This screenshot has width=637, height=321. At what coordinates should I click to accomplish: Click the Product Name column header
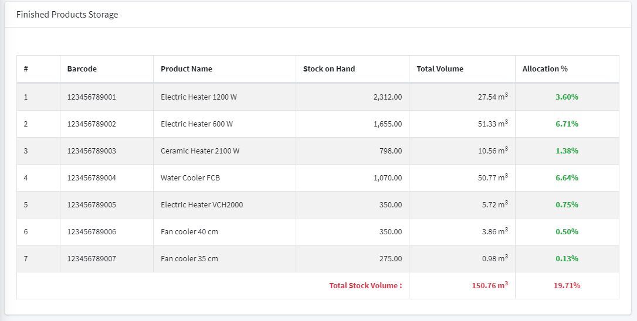tap(187, 69)
